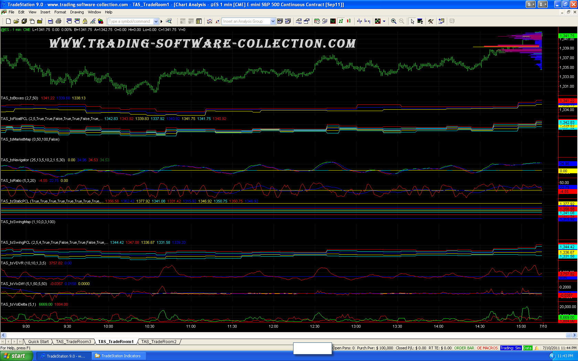Select the pointer arrow tool
The image size is (578, 361).
[412, 21]
